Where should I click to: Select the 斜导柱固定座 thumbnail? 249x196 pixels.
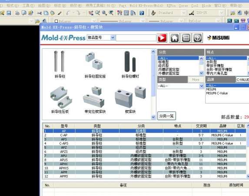95,64
